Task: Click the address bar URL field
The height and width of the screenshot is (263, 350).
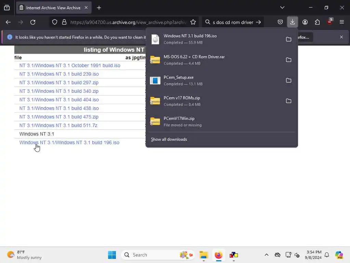Action: pos(128,22)
